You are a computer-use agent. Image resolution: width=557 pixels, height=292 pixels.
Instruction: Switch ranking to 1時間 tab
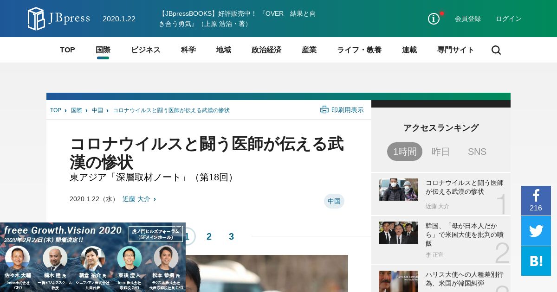405,152
